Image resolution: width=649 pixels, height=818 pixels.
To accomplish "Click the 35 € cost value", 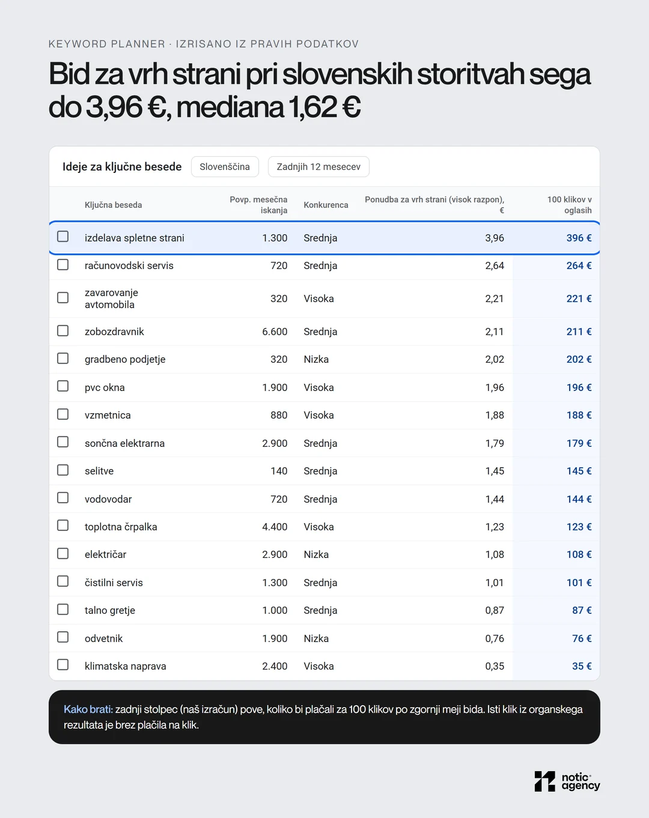I will point(582,666).
